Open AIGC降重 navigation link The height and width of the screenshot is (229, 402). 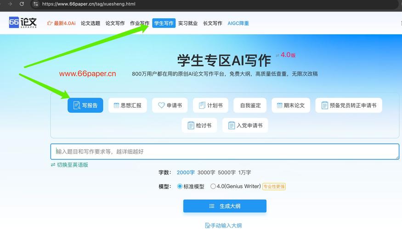pyautogui.click(x=238, y=23)
